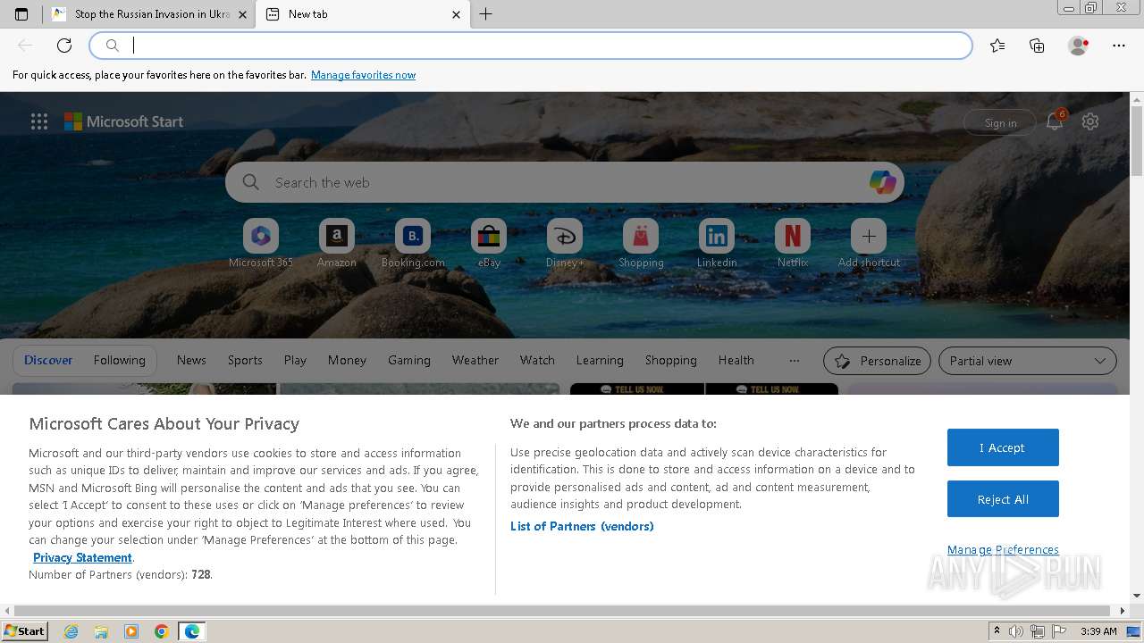
Task: Launch Chrome from taskbar
Action: point(162,631)
